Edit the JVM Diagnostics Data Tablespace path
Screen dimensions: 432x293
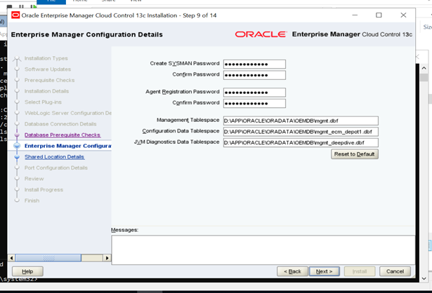(300, 142)
